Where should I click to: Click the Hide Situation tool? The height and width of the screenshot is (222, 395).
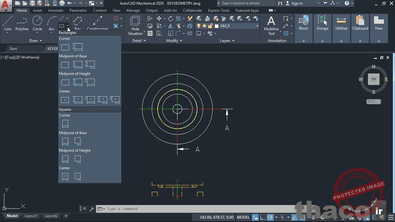pos(135,26)
